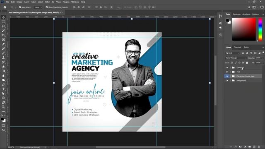Click the Home icon in options bar
The image size is (265, 149).
pyautogui.click(x=5, y=7)
